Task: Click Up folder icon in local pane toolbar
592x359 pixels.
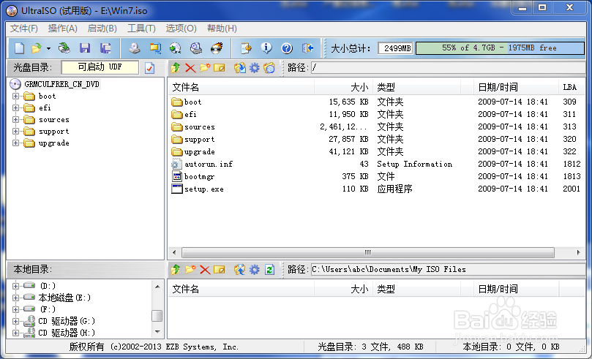Action: pyautogui.click(x=175, y=270)
